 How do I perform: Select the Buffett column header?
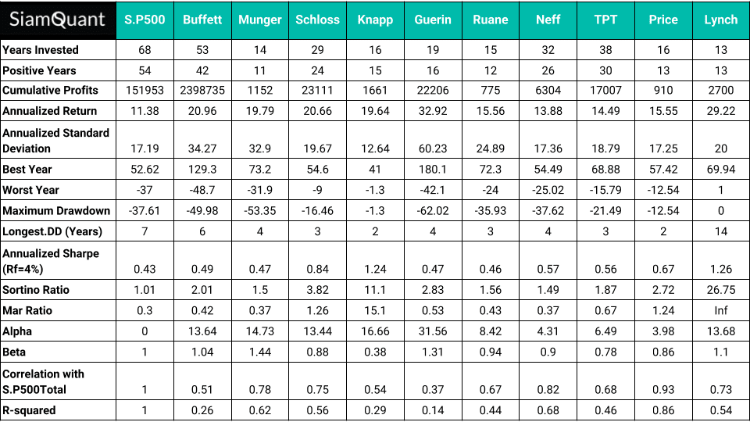coord(202,20)
